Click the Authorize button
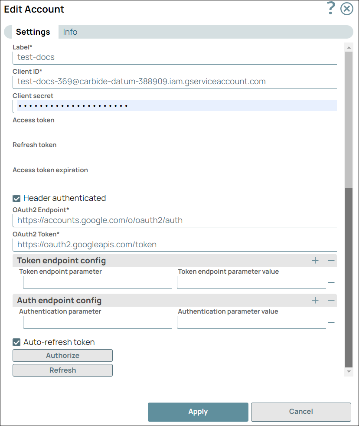The height and width of the screenshot is (426, 359). click(x=62, y=355)
